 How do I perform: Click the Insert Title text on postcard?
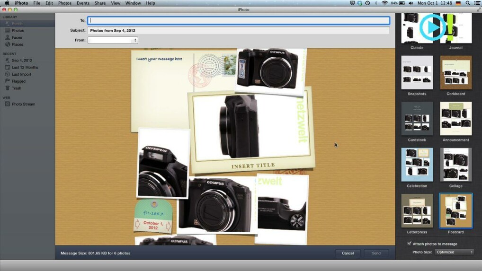[253, 166]
